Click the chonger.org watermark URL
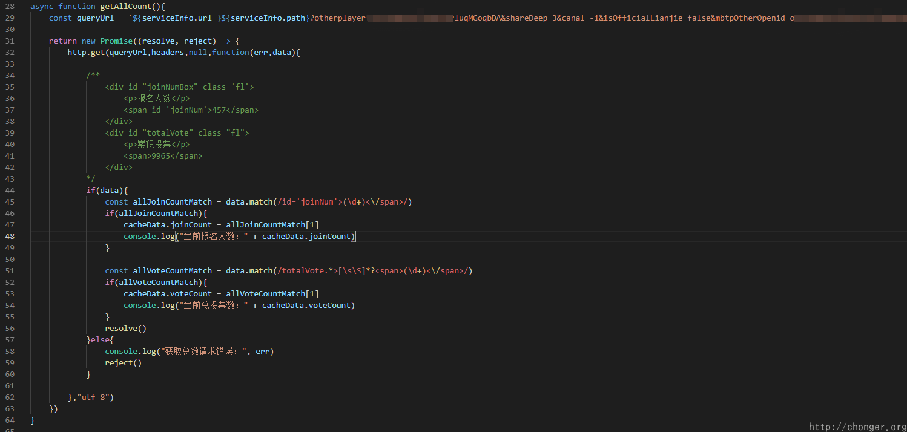Screen dimensions: 907x432 click(857, 427)
